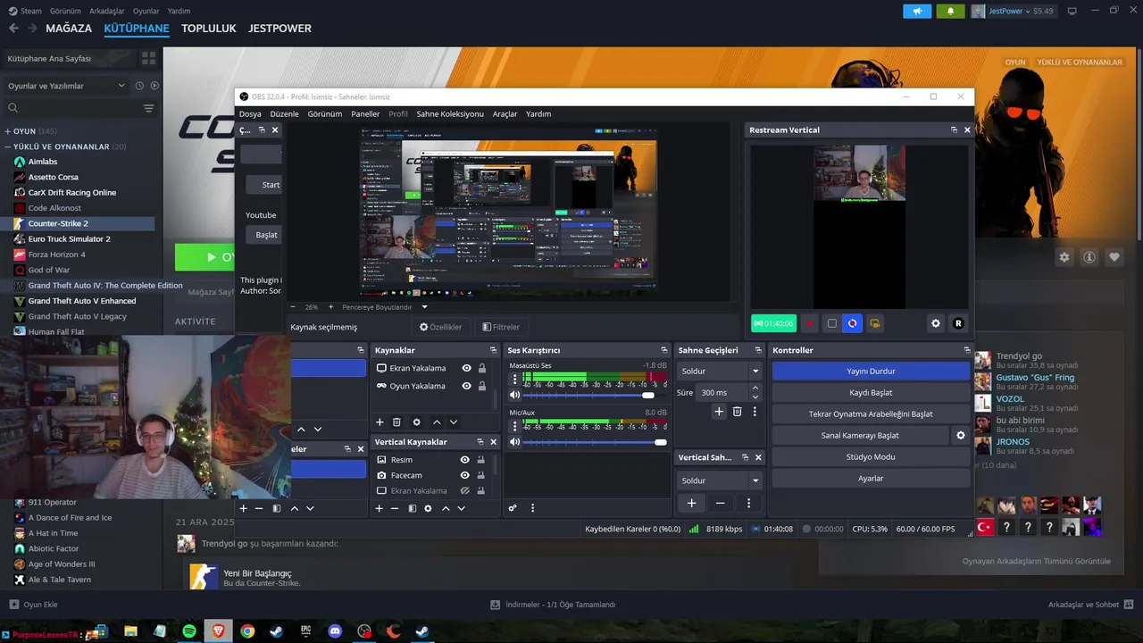Viewport: 1143px width, 643px height.
Task: Toggle lock on Oyun Yakalama source
Action: tap(482, 386)
